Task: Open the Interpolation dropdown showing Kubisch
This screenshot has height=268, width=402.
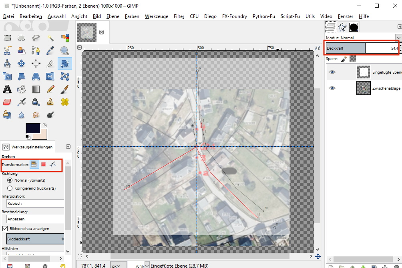Action: pyautogui.click(x=35, y=204)
